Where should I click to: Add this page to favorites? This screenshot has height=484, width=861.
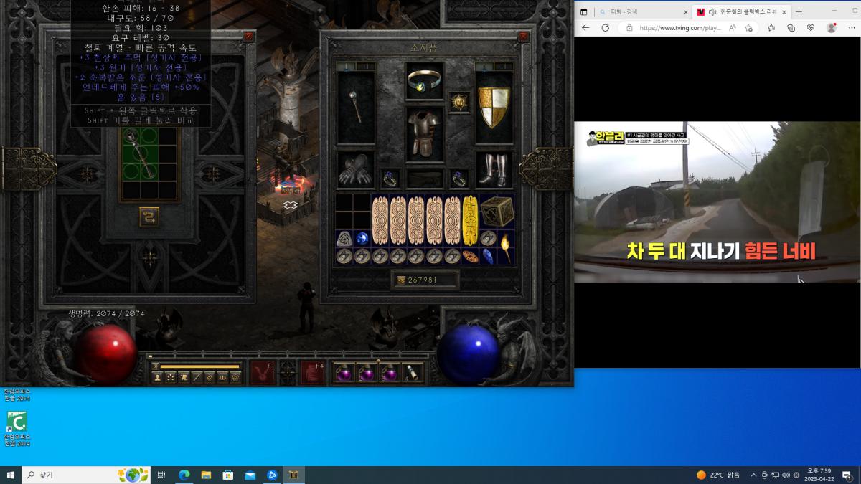(x=749, y=28)
